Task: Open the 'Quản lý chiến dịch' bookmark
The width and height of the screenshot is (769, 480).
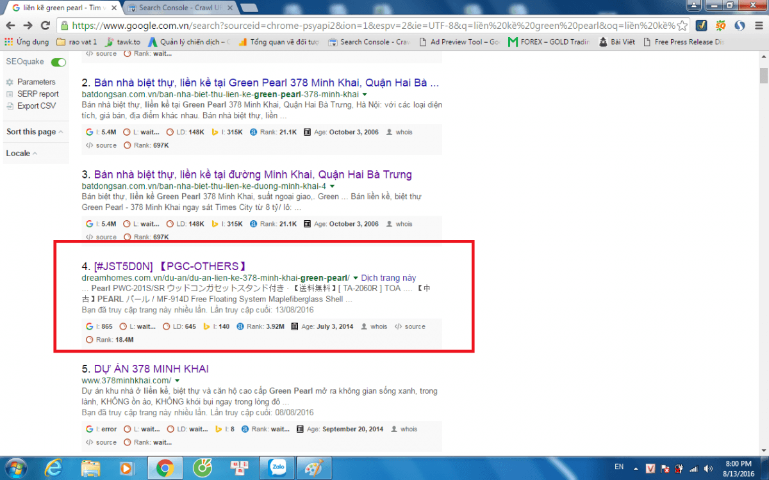Action: coord(189,42)
